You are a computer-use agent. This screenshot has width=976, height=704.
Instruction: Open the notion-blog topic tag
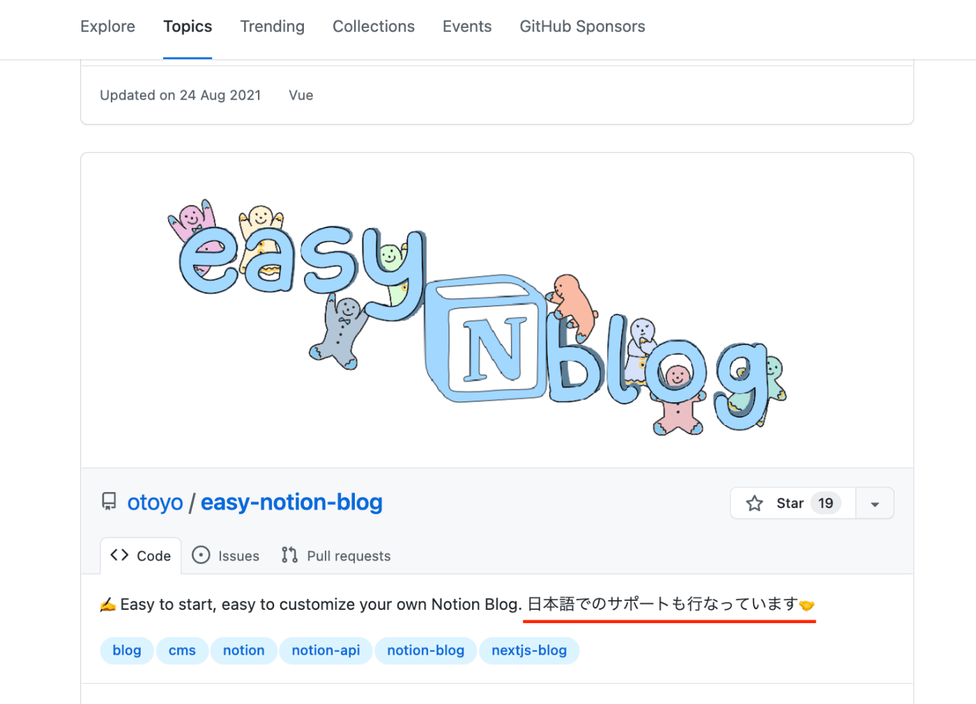[x=426, y=650]
